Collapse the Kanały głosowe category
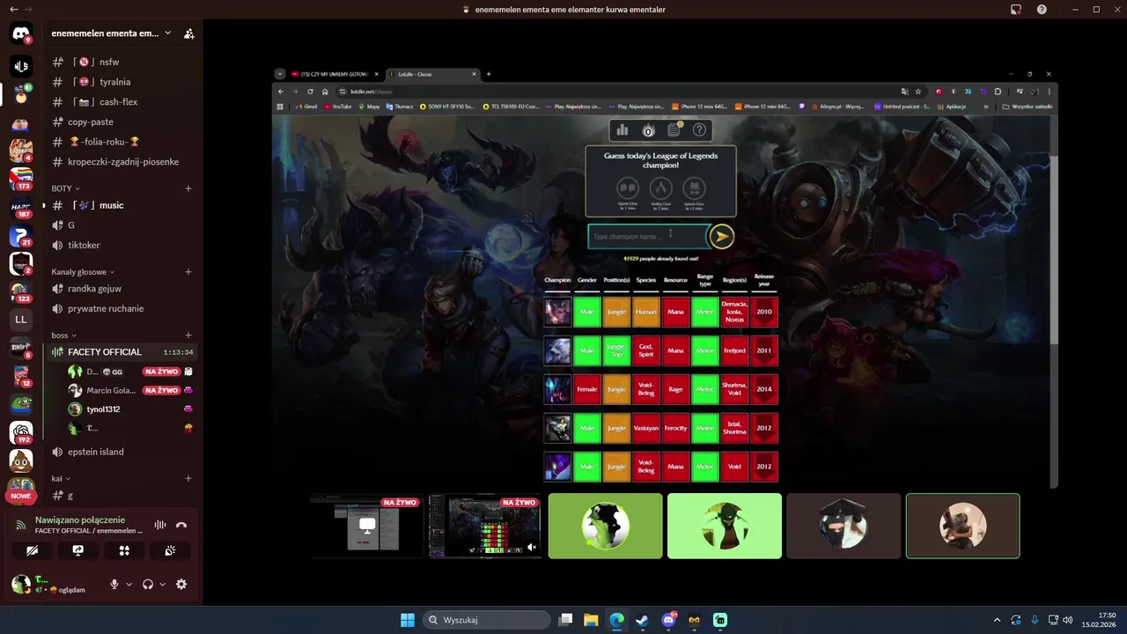Screen dimensions: 1127x634 point(83,272)
